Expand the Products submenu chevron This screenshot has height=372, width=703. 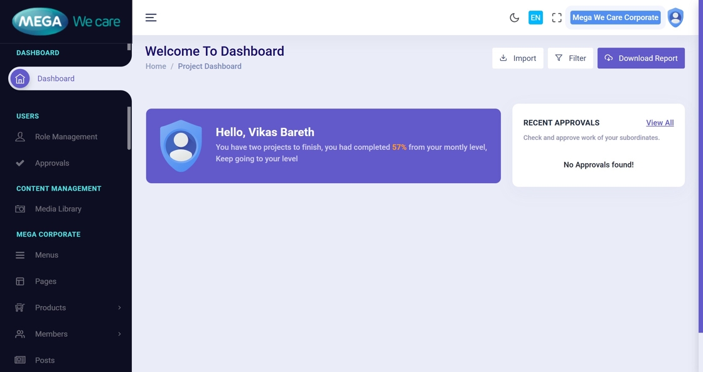coord(119,308)
